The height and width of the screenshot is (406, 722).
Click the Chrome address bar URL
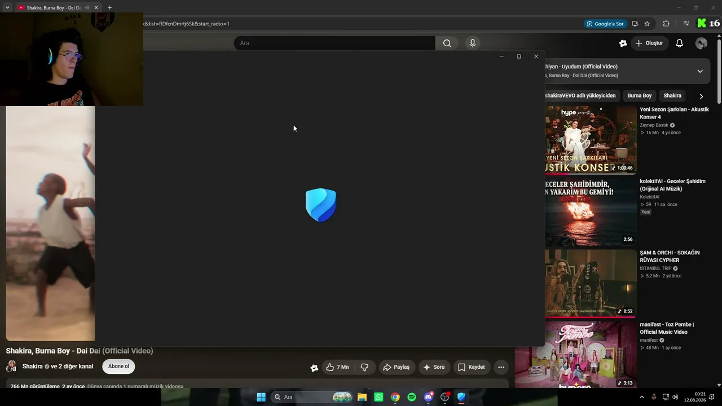coord(186,24)
